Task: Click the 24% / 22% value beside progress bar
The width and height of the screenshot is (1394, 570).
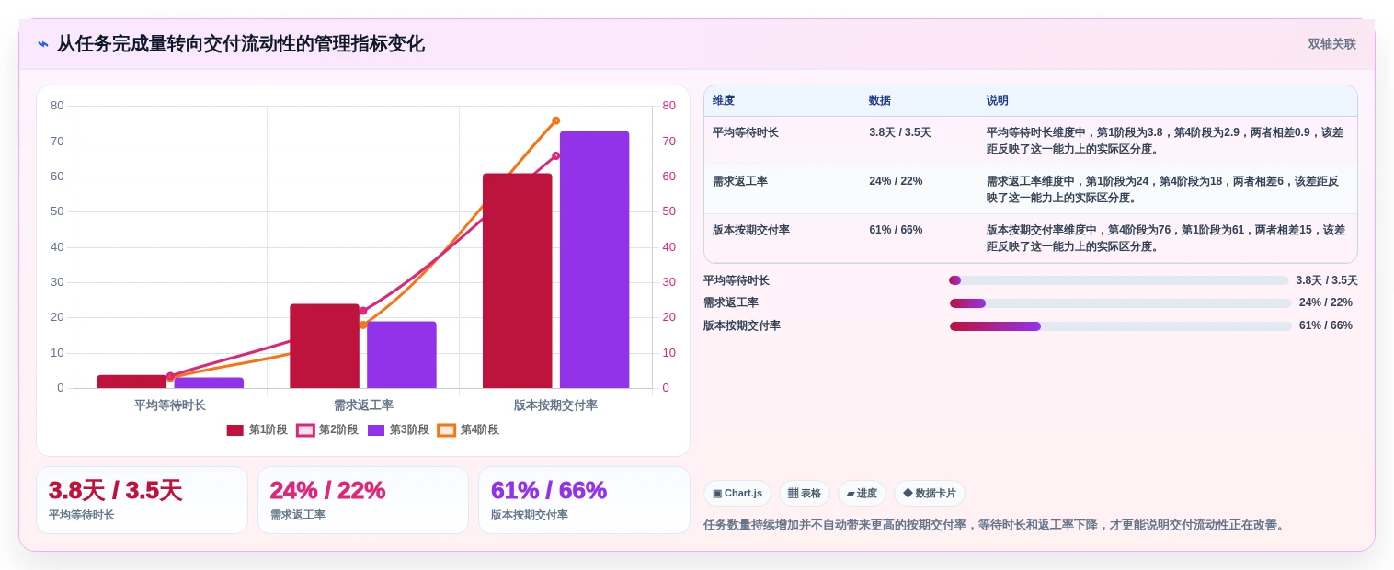Action: (x=1326, y=302)
